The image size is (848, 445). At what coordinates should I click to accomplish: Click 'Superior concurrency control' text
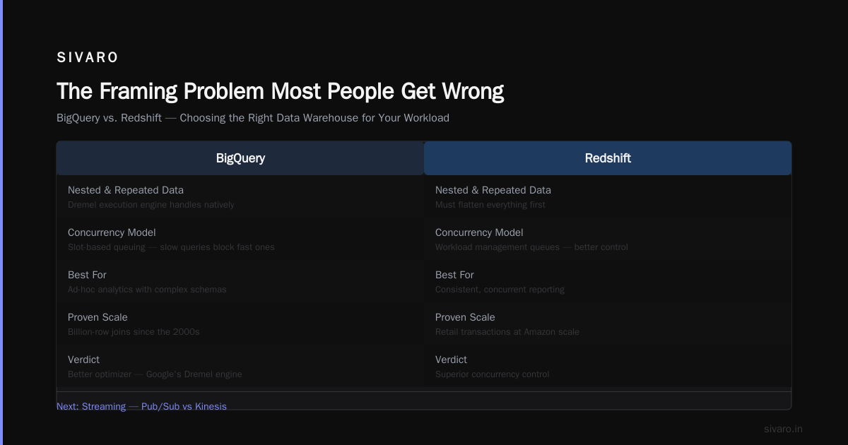[492, 374]
